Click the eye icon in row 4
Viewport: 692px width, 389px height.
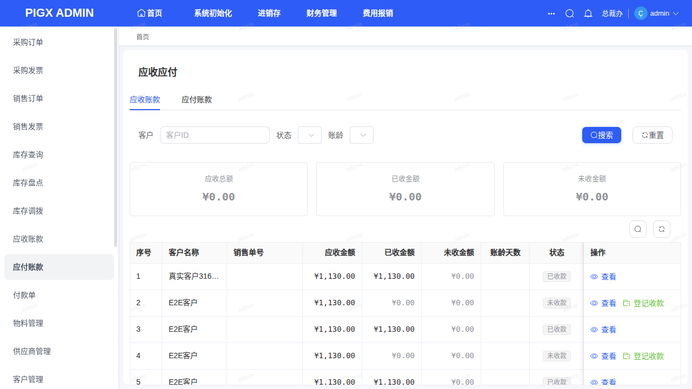coord(594,356)
